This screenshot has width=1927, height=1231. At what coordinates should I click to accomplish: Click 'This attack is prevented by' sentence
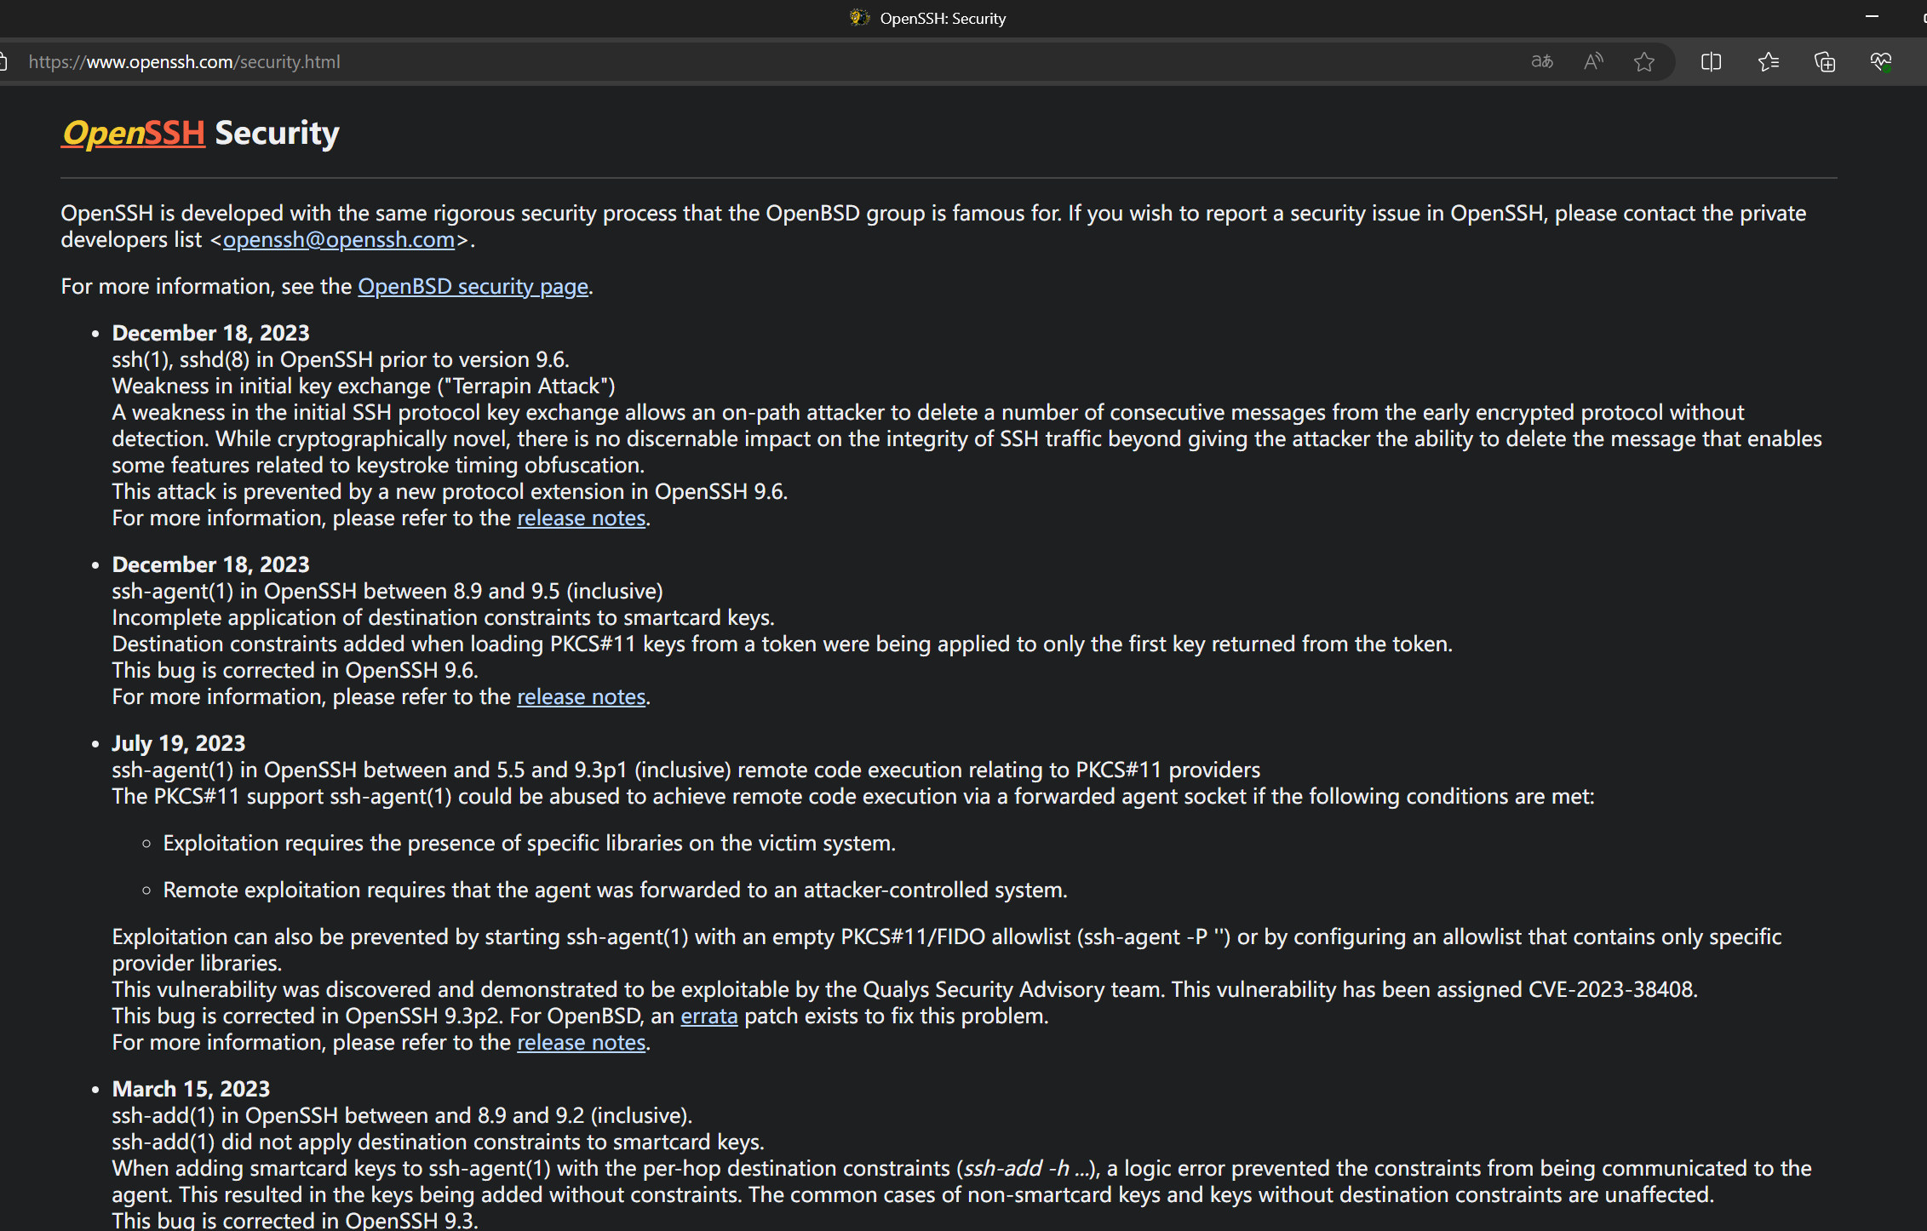point(450,491)
